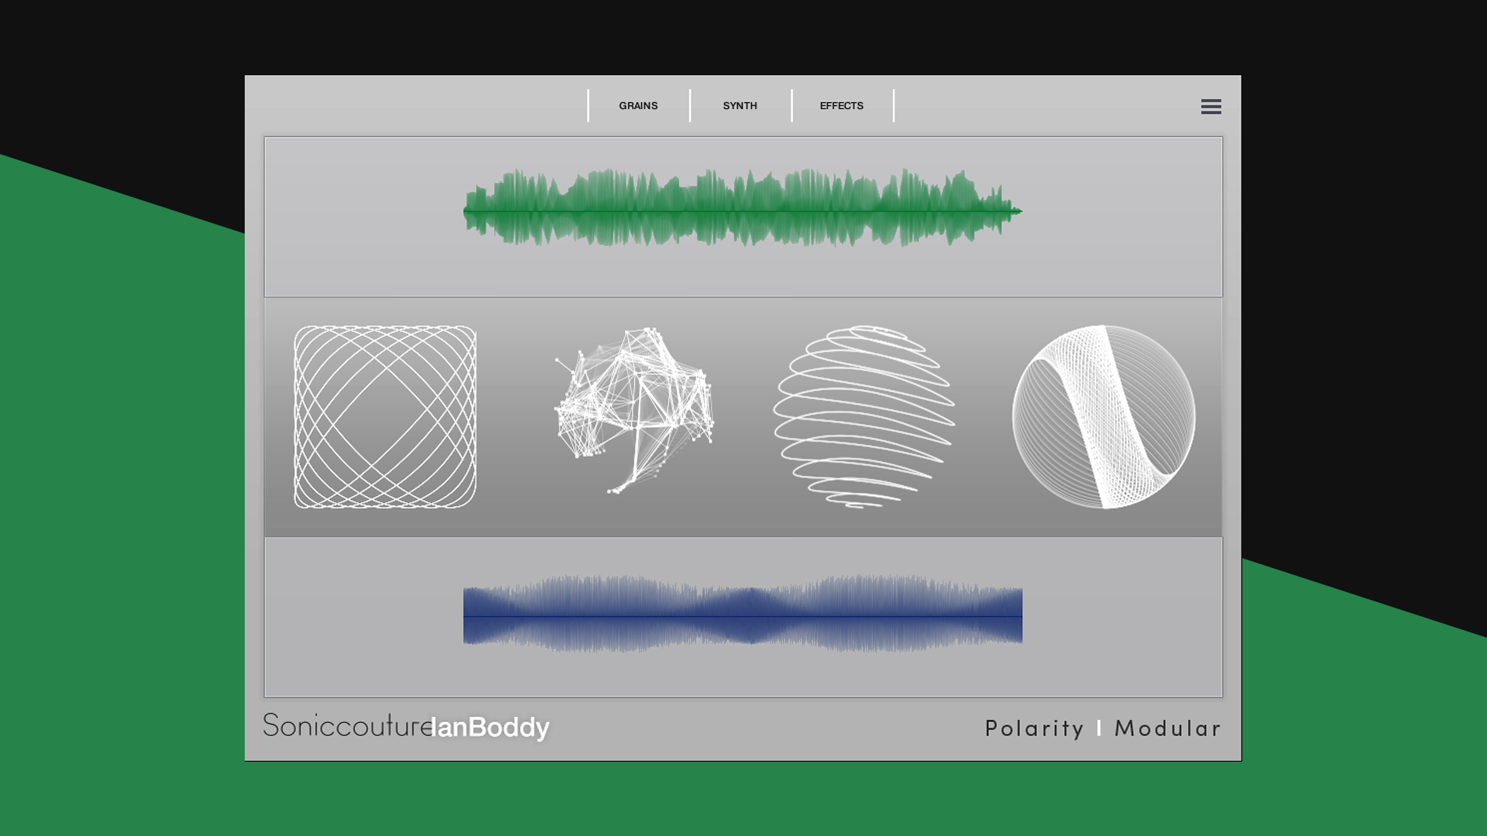Click the Ian Boddy label
This screenshot has width=1487, height=836.
tap(488, 727)
